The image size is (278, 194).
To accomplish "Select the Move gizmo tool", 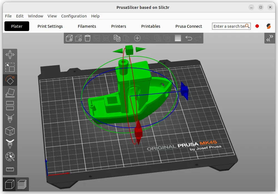I will click(x=10, y=55).
